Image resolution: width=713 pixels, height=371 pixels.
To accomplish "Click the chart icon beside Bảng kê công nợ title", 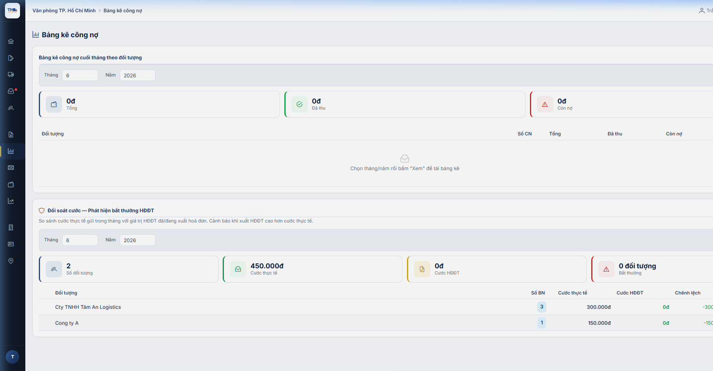I will pyautogui.click(x=36, y=35).
